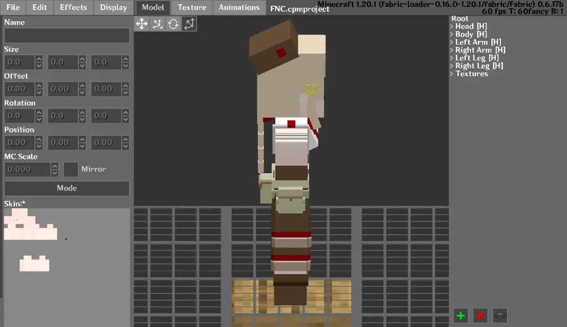Increase the first Rotation value with up arrow

click(39, 113)
